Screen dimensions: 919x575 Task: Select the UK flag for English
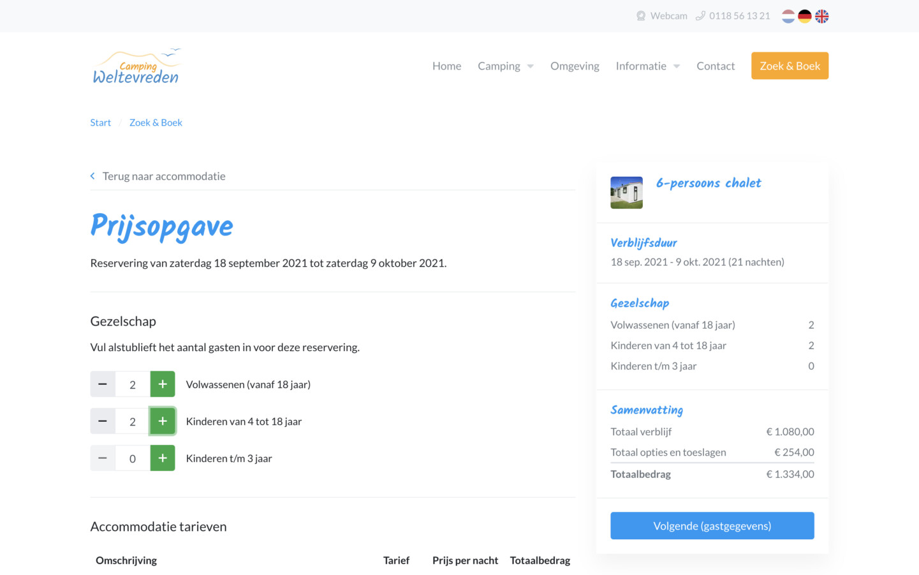pyautogui.click(x=822, y=16)
